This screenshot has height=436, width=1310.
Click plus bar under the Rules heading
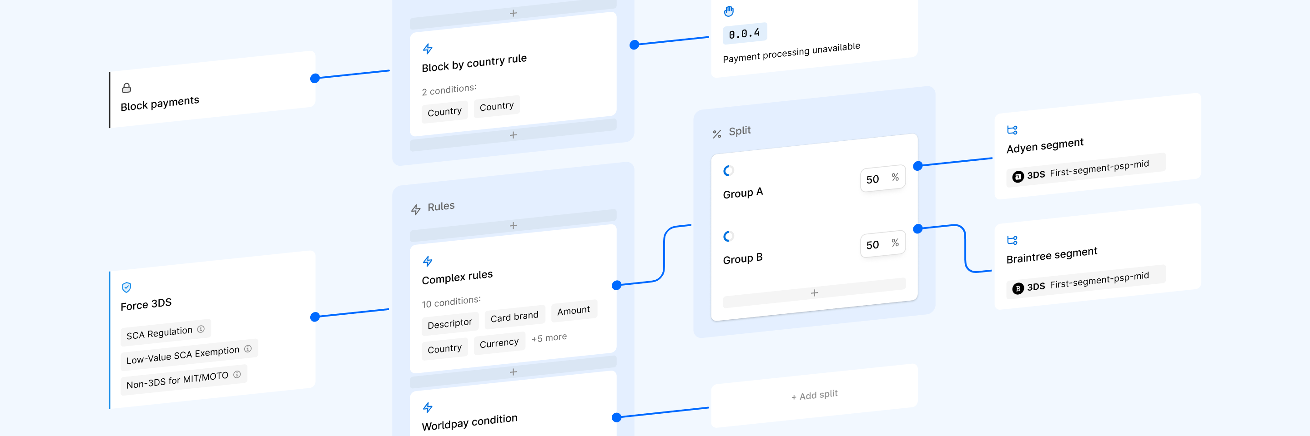tap(513, 225)
